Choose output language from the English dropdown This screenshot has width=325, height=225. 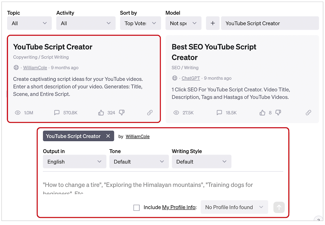coord(75,162)
